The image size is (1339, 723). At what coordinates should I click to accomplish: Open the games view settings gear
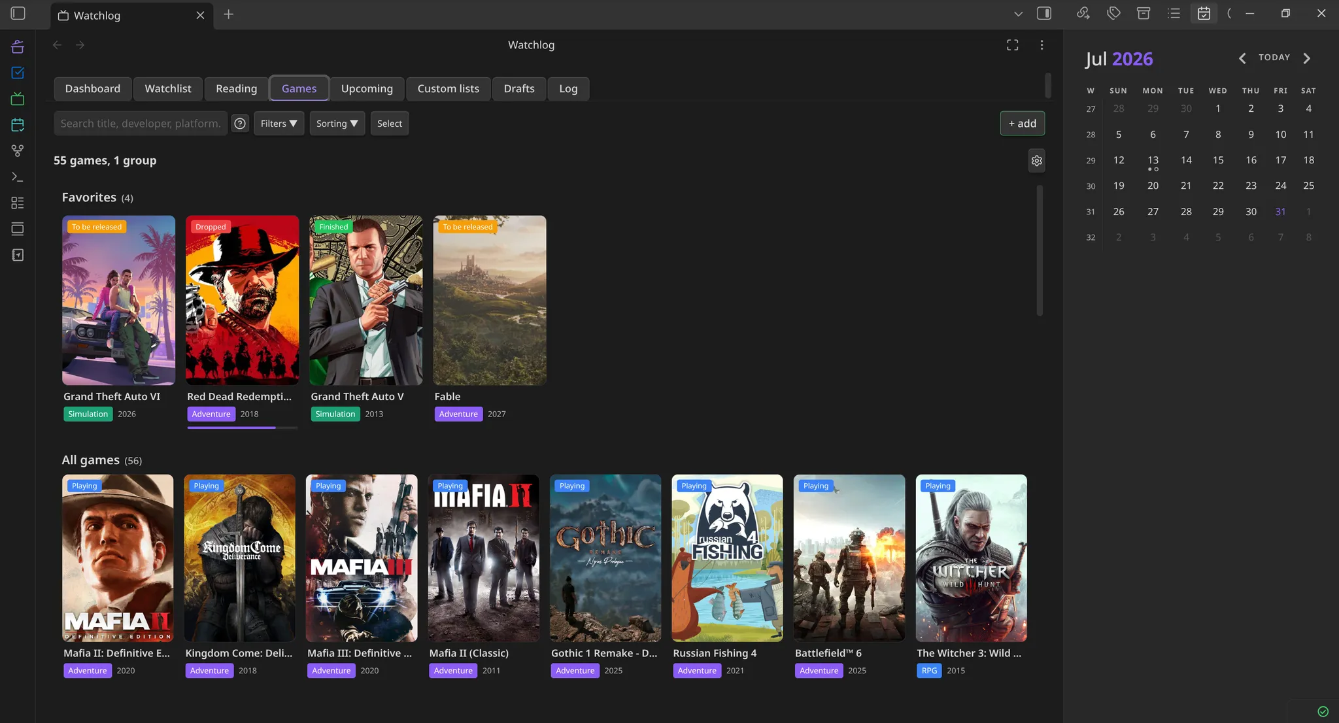(x=1036, y=161)
